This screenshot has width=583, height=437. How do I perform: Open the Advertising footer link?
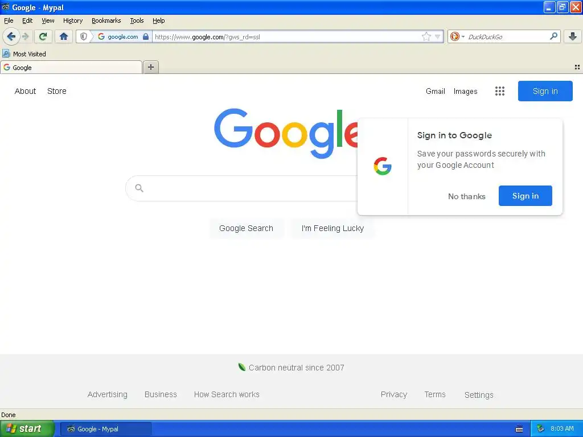[108, 394]
